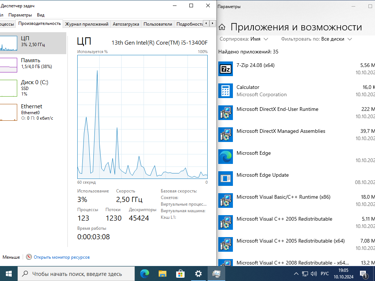Select the Ethernet performance item
The height and width of the screenshot is (281, 375).
point(33,112)
